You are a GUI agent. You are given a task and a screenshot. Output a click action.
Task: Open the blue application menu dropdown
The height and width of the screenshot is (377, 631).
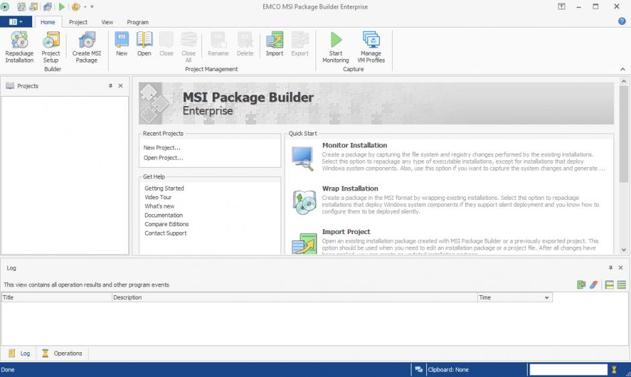tap(15, 21)
